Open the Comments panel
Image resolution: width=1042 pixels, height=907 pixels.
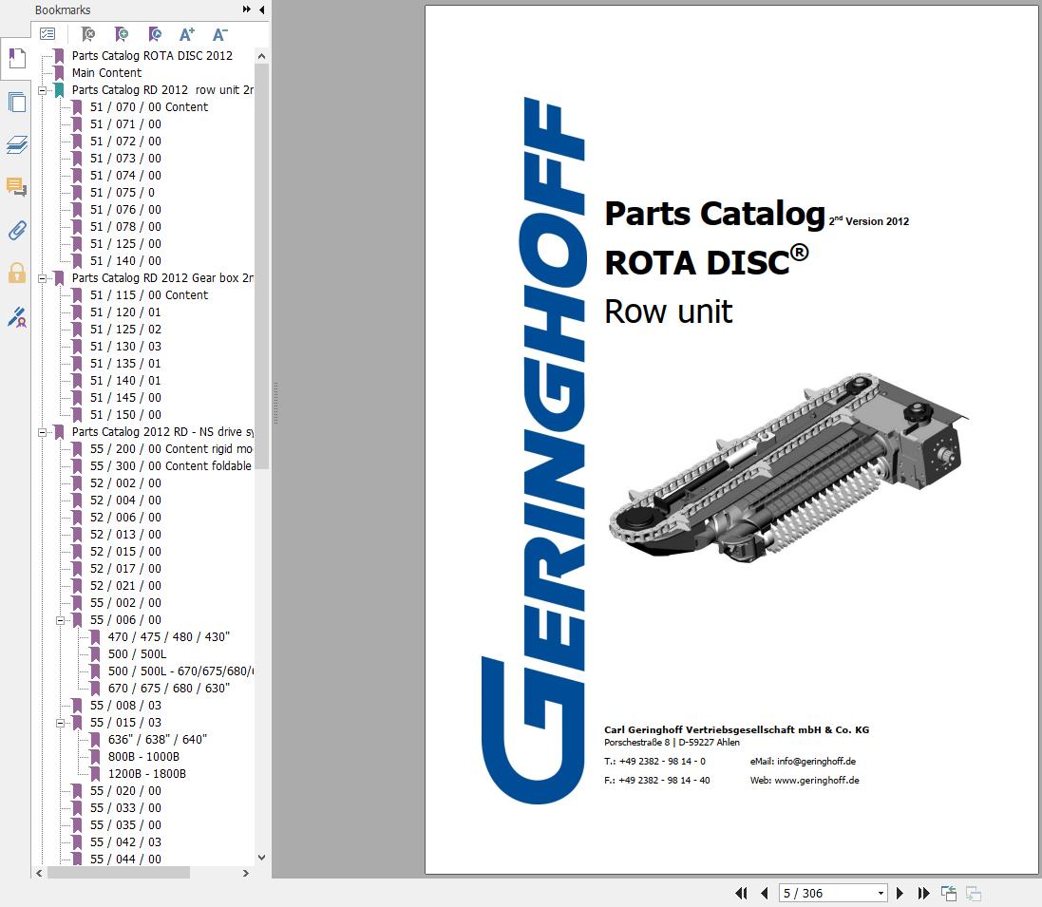pos(16,187)
